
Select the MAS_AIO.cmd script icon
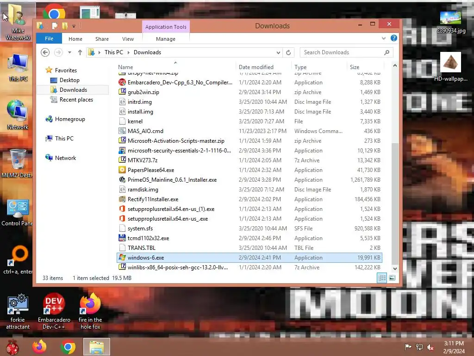click(x=122, y=131)
